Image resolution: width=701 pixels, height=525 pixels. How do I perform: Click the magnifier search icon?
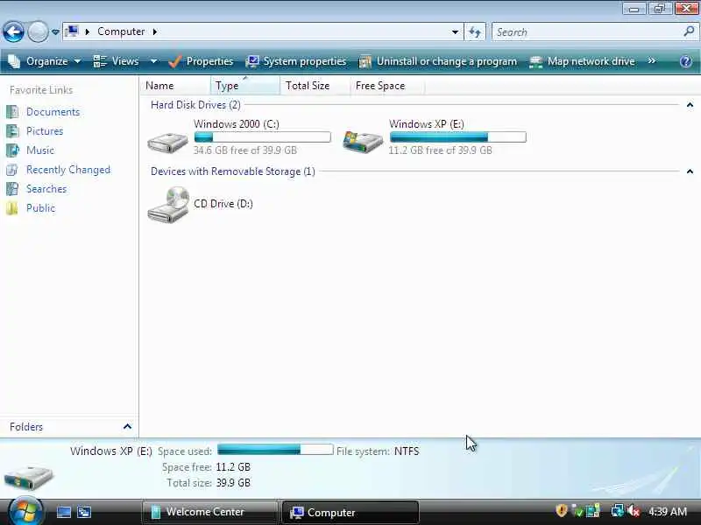[x=689, y=31]
